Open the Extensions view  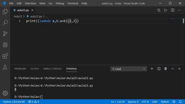coord(5,56)
